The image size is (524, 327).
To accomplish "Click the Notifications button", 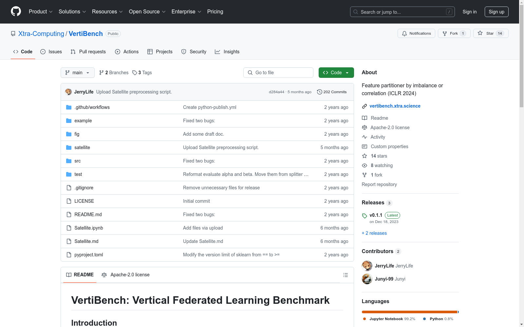I will coord(416,33).
